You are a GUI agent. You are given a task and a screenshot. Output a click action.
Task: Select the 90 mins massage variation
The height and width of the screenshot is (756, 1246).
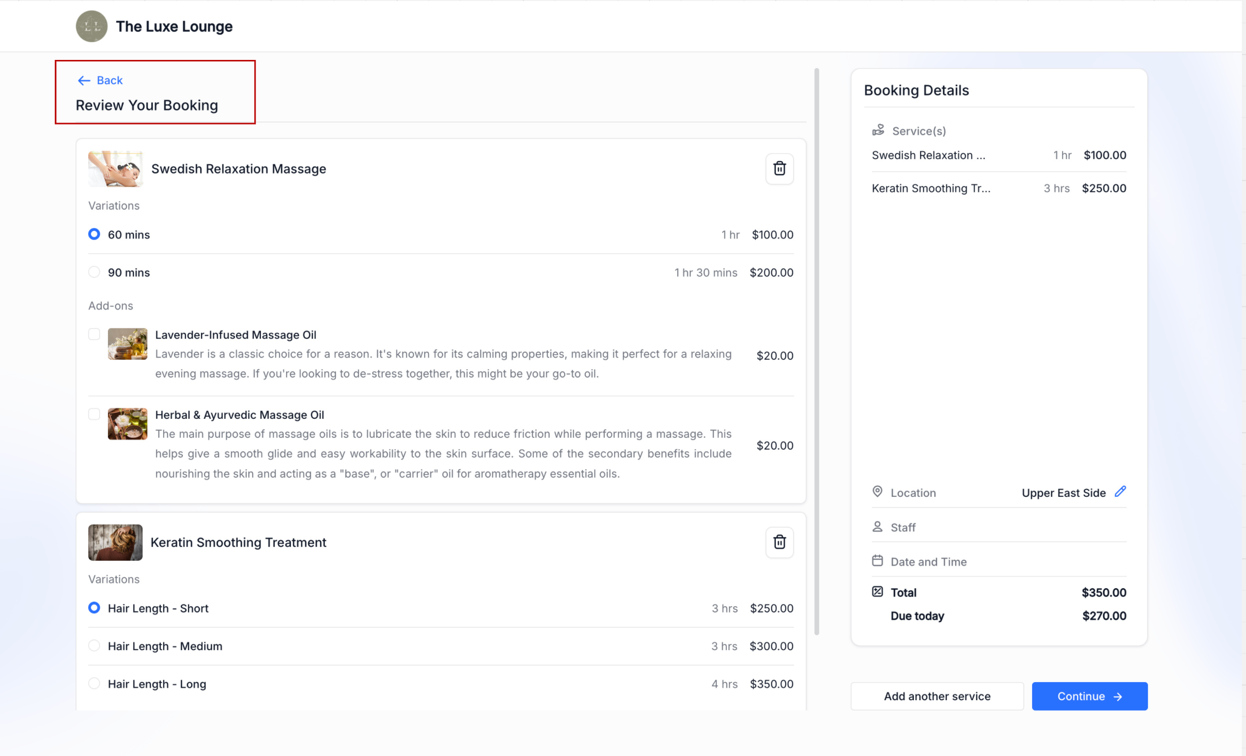coord(94,272)
